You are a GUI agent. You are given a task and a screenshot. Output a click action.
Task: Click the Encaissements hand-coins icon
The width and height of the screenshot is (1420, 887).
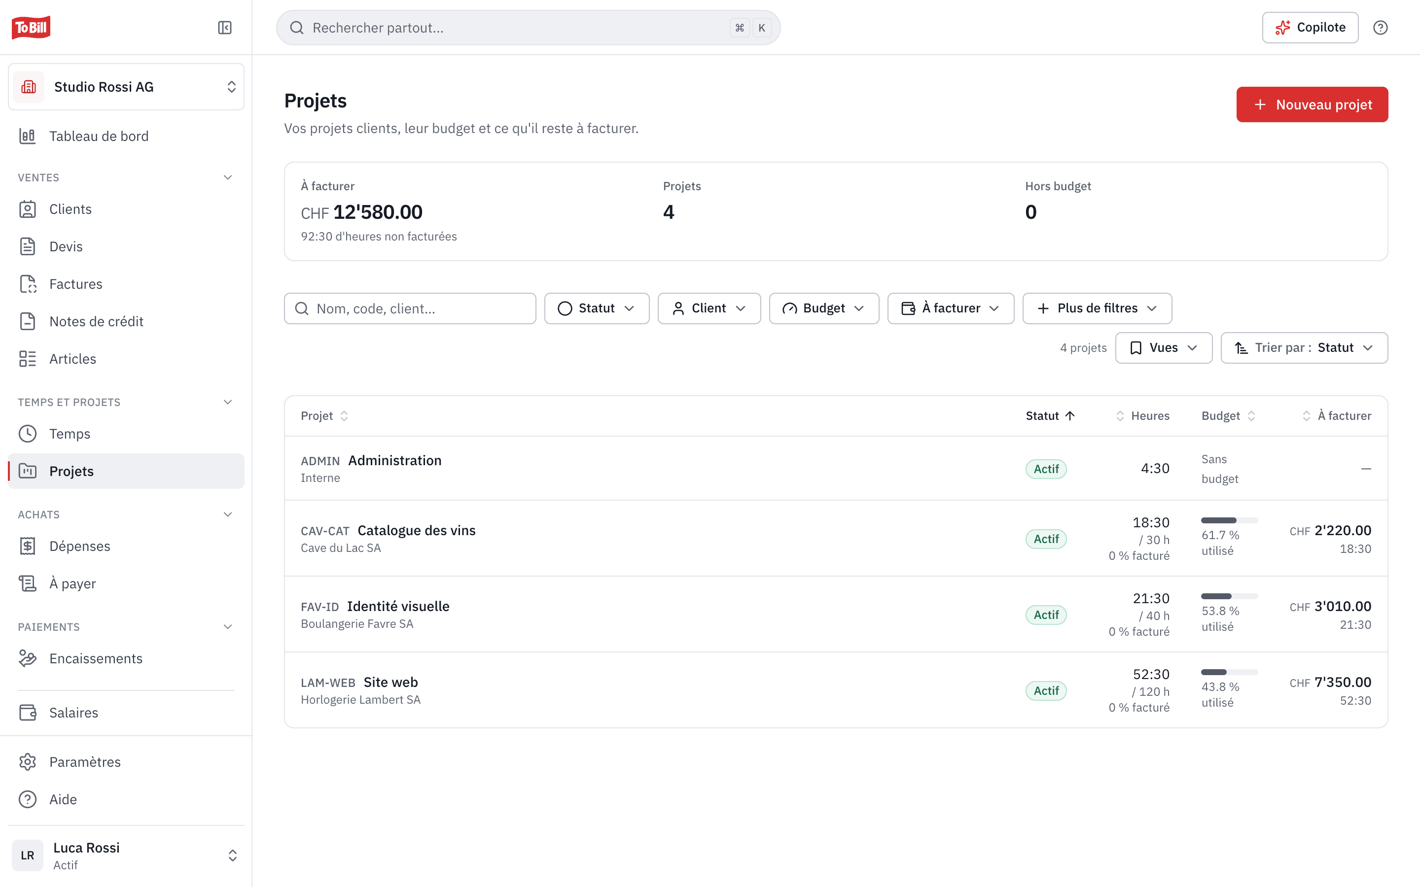(x=28, y=658)
